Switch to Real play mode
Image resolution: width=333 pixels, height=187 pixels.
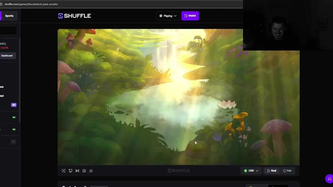(x=272, y=171)
